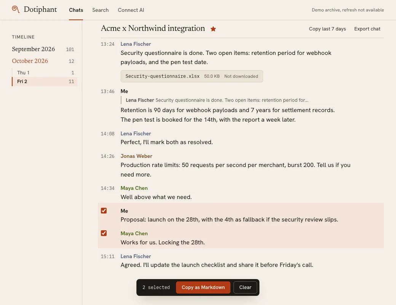Click the "Agreed. I'll update the launch checklist" message
Image resolution: width=396 pixels, height=305 pixels.
[x=217, y=265]
